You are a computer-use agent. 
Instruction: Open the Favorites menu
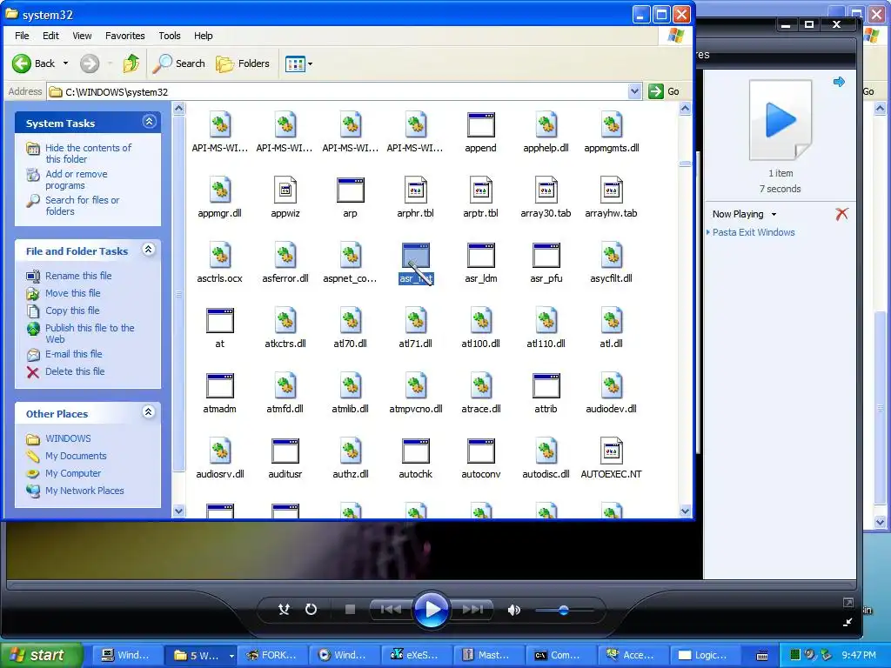(x=125, y=36)
